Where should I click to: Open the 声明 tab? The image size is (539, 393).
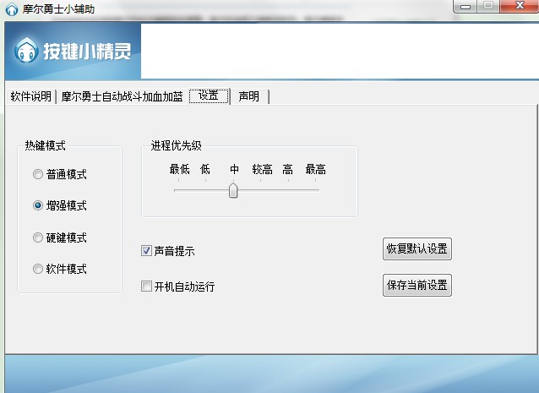point(249,96)
